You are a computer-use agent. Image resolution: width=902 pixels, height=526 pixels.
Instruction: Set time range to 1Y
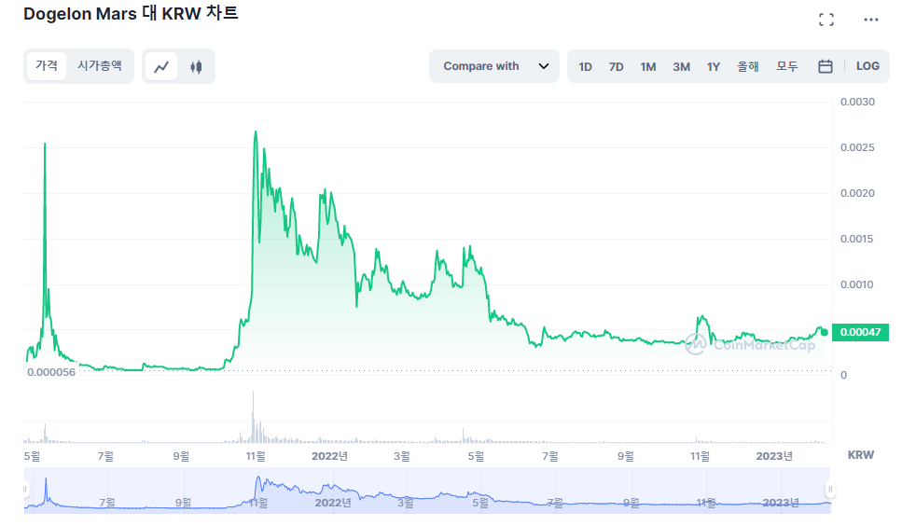click(x=714, y=67)
